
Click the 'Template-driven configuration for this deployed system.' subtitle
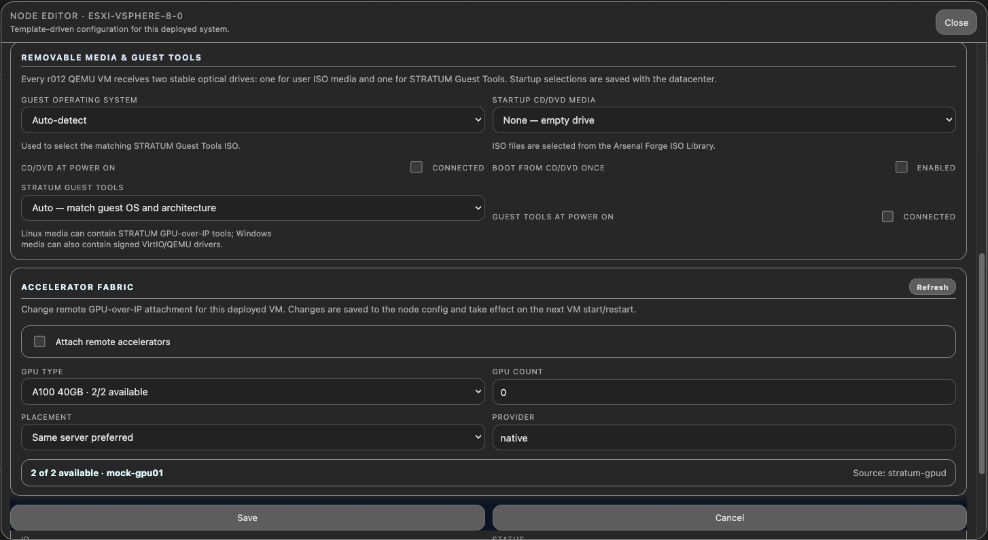point(120,29)
